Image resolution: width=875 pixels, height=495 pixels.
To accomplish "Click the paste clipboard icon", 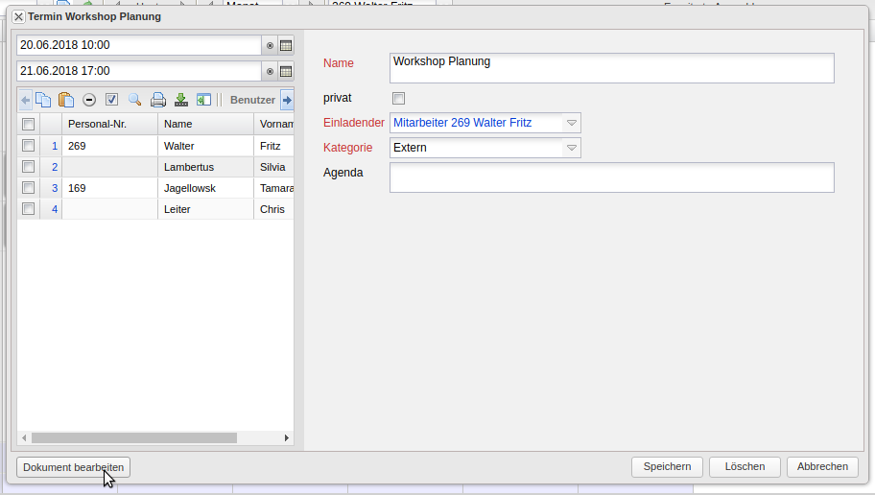I will (66, 100).
